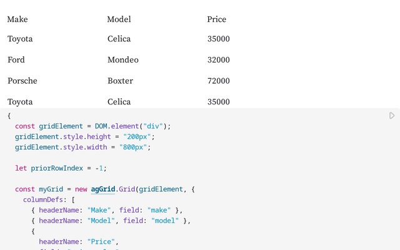Select the 32000 price cell
This screenshot has width=400, height=250.
[x=219, y=60]
